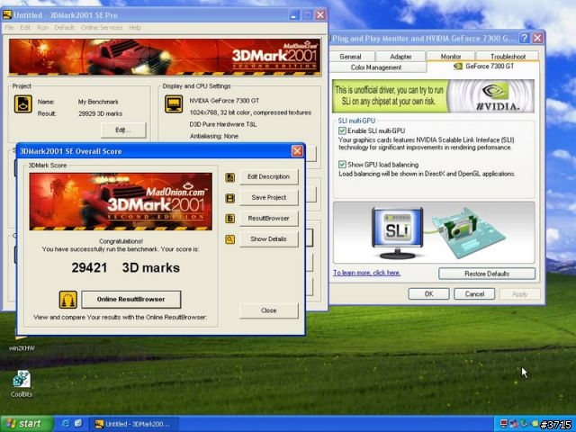Click the help question mark button
The width and height of the screenshot is (576, 432).
tap(525, 38)
